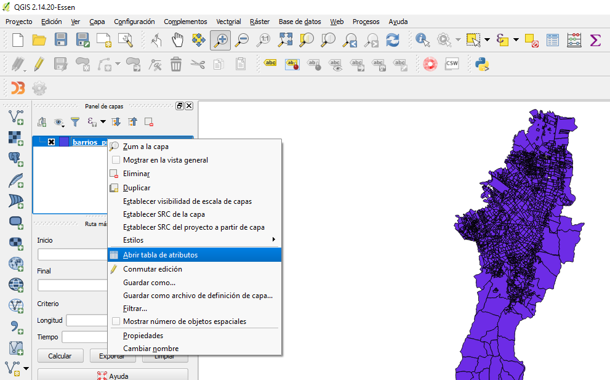Toggle editing with the pencil icon
Viewport: 610px width, 380px height.
[x=38, y=63]
